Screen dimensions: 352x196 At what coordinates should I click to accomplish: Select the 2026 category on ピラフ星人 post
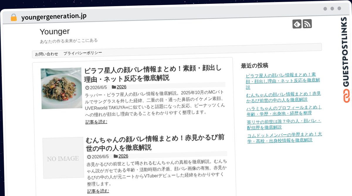(x=121, y=87)
